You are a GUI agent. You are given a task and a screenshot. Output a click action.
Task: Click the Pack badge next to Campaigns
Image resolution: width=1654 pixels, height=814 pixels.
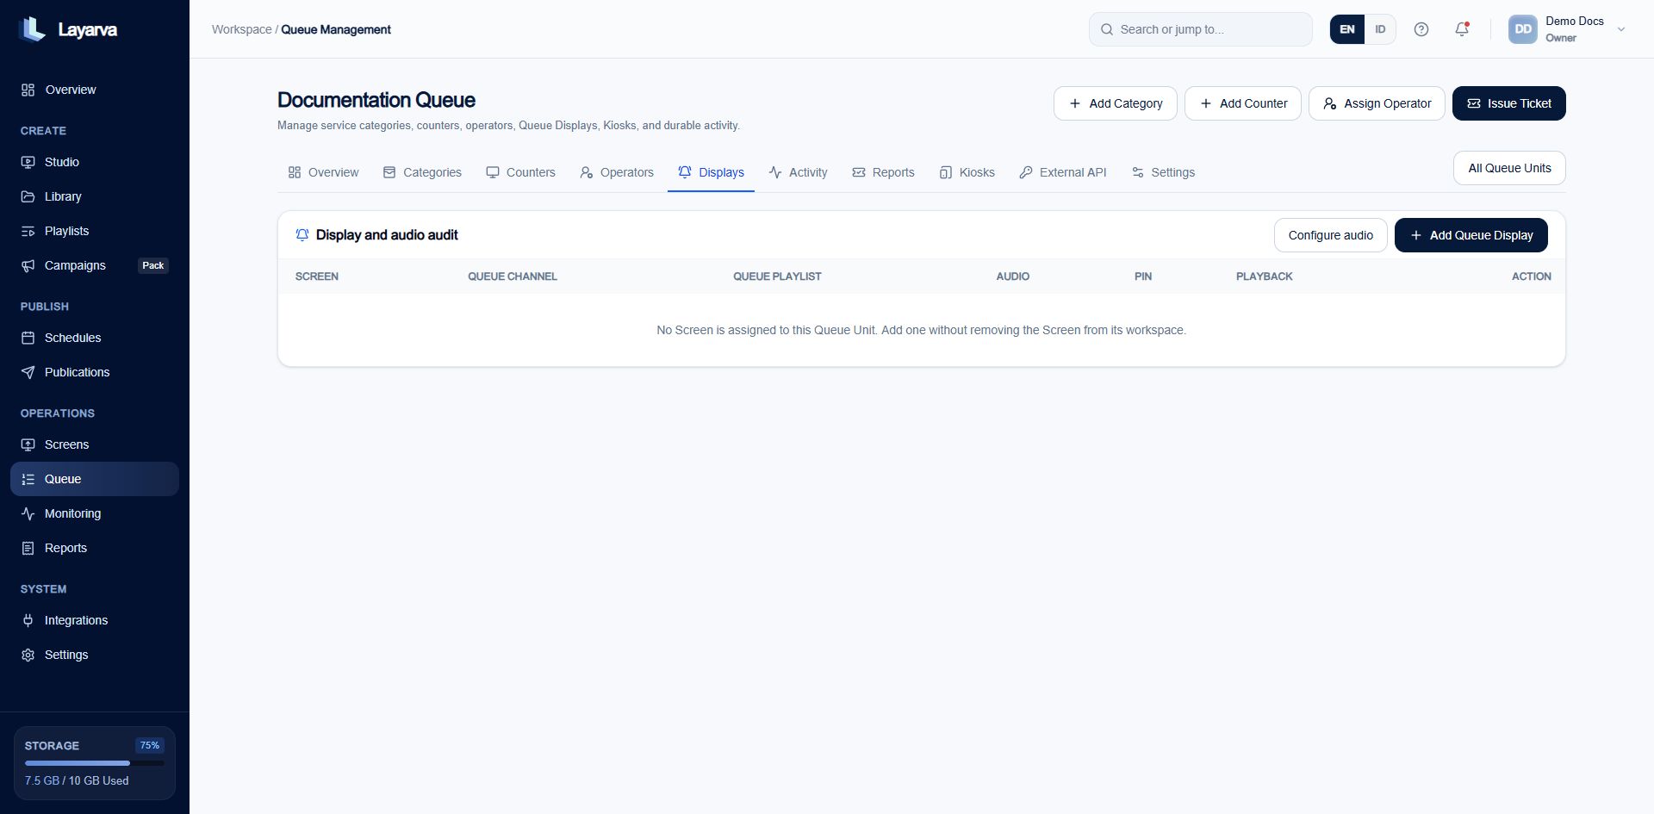[153, 265]
